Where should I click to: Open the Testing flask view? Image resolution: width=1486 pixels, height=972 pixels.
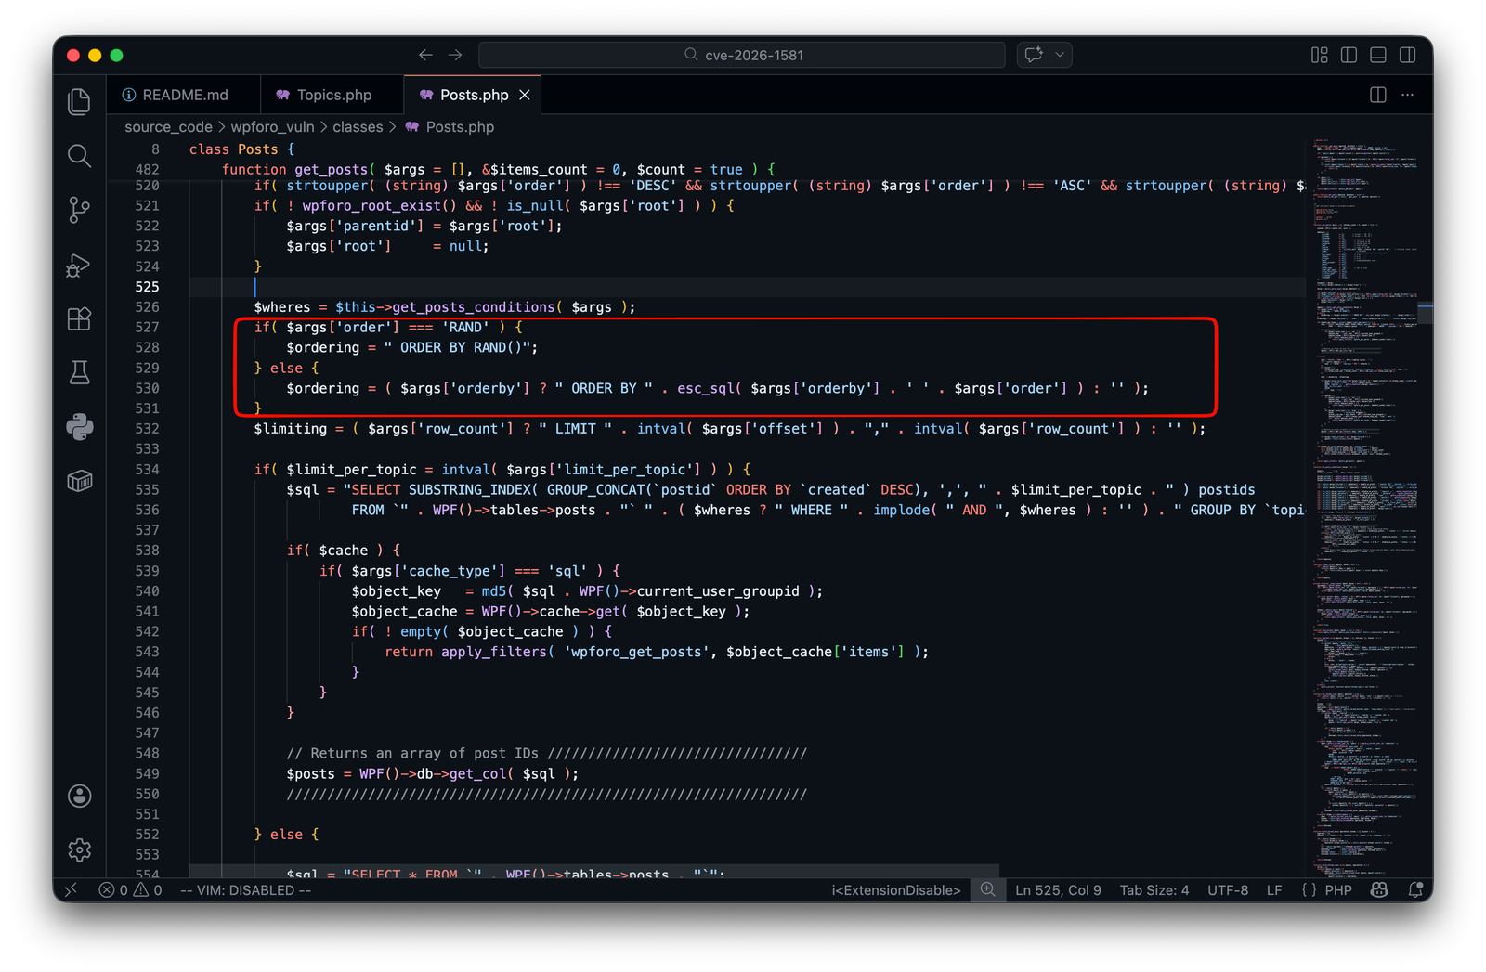(80, 373)
